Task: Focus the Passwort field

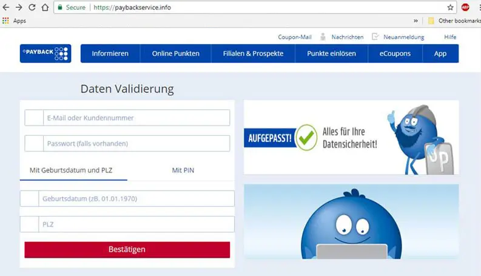Action: 127,144
